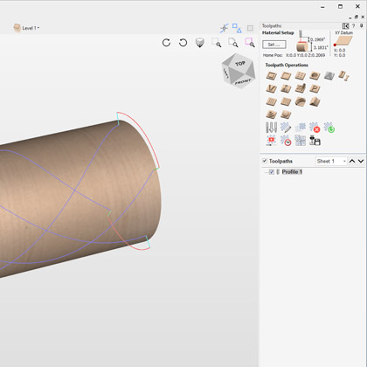Click the Material Setup Set button
This screenshot has width=367, height=367.
tap(274, 45)
